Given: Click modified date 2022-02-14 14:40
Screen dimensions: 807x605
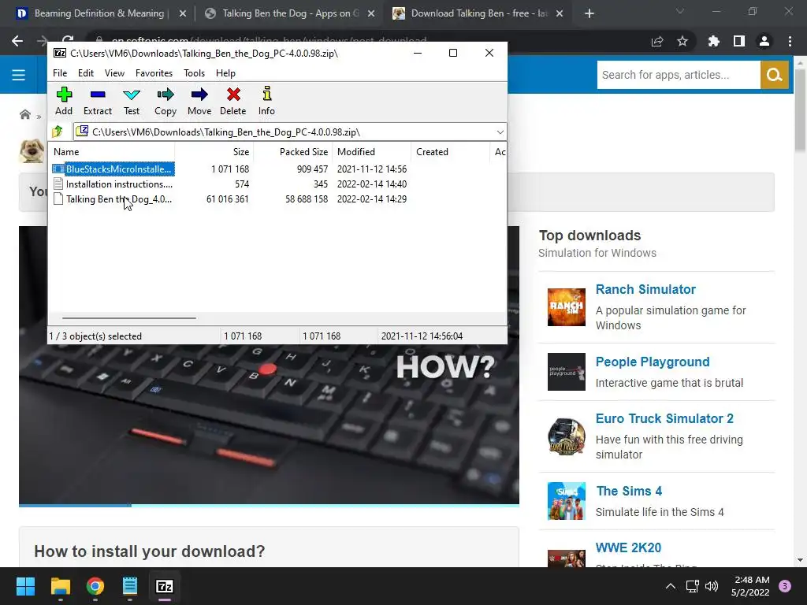Looking at the screenshot, I should pyautogui.click(x=372, y=184).
